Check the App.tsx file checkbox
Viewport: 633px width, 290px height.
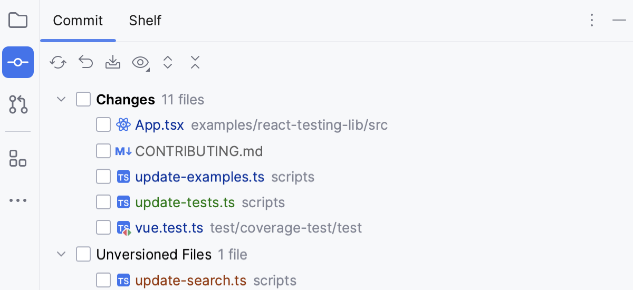[103, 125]
